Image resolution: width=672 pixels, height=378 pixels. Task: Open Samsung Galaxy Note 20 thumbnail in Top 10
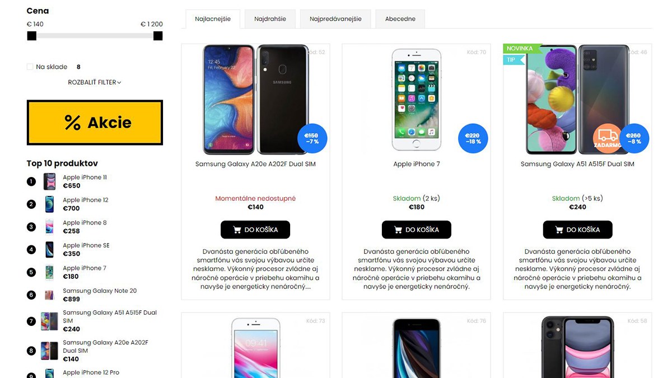(x=50, y=295)
